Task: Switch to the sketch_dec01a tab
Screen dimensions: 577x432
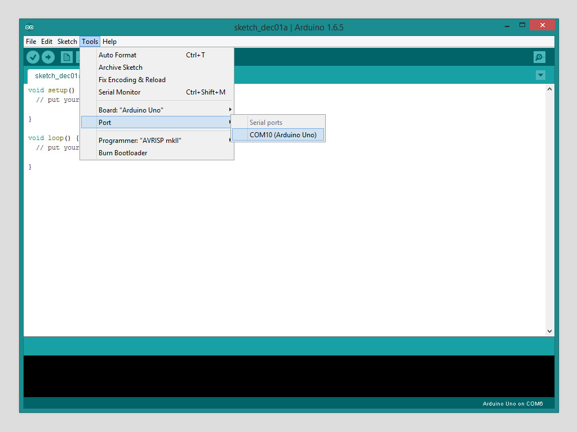Action: [x=54, y=76]
